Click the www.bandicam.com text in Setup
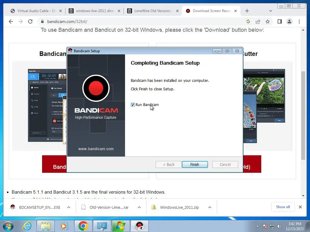Viewport: 310px width, 232px height. click(x=96, y=149)
